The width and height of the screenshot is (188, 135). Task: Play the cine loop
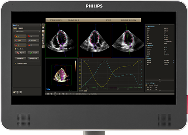pos(55,94)
